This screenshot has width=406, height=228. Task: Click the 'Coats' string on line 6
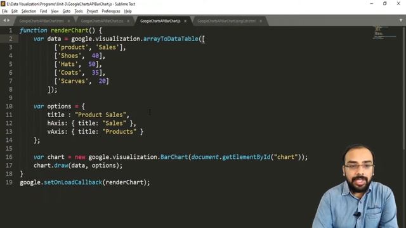pos(69,73)
